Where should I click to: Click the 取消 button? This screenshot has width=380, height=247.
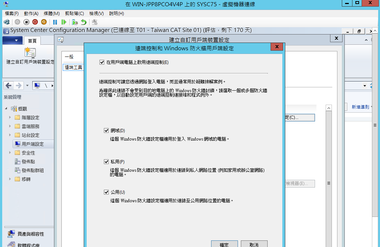click(x=254, y=244)
